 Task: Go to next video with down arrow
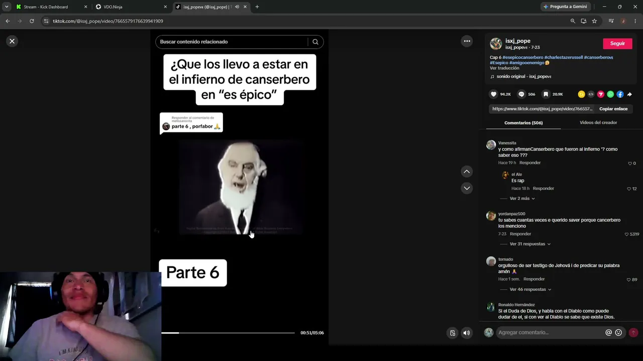pyautogui.click(x=467, y=188)
